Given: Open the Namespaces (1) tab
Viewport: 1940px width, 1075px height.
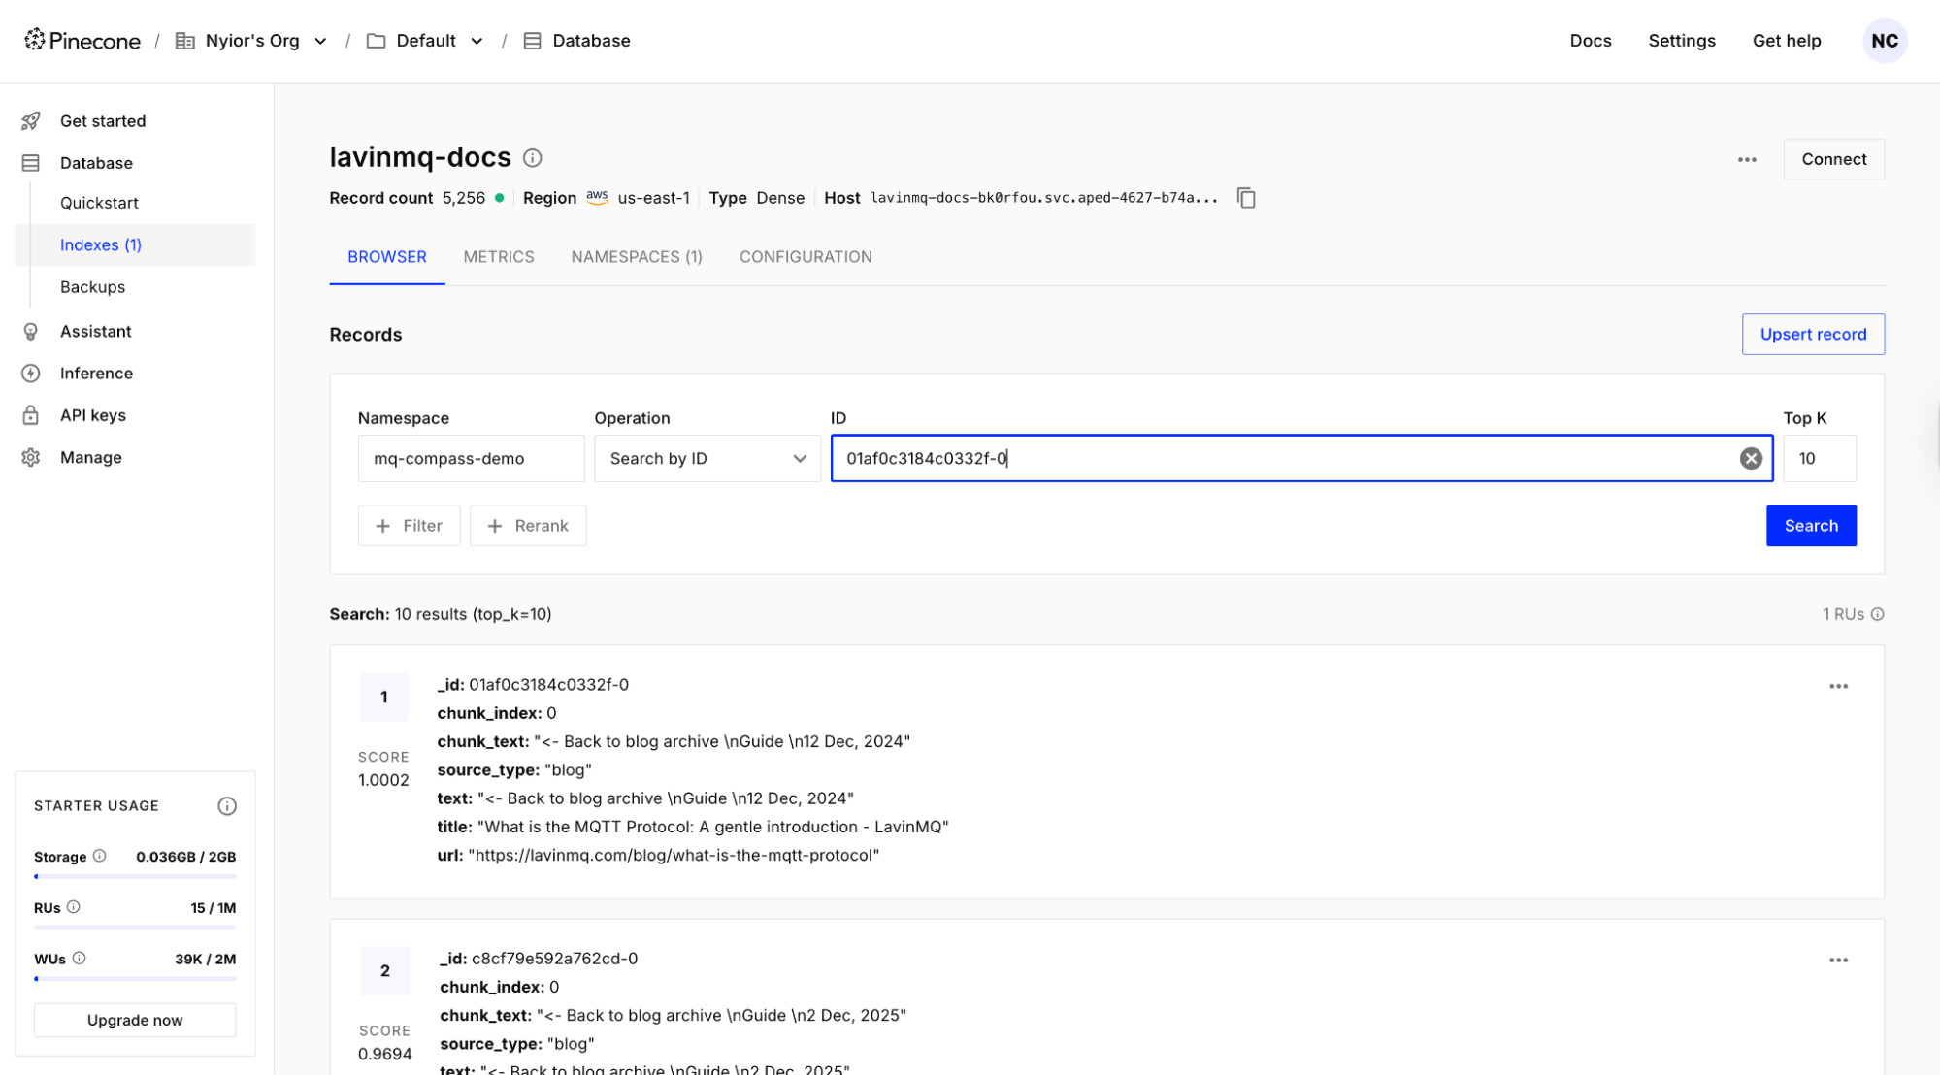Looking at the screenshot, I should [637, 257].
